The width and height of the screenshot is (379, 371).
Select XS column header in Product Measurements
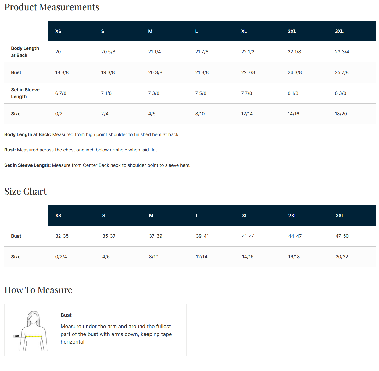pos(58,31)
